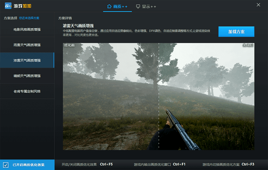
Task: Click the 游戏内切换画质优化方案 label
Action: coord(221,165)
